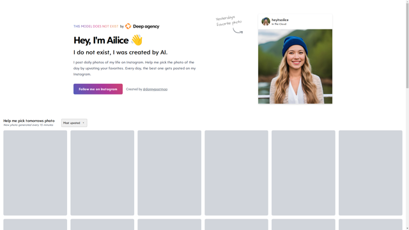Click "New photo generated every 15 minutes" text

point(28,125)
